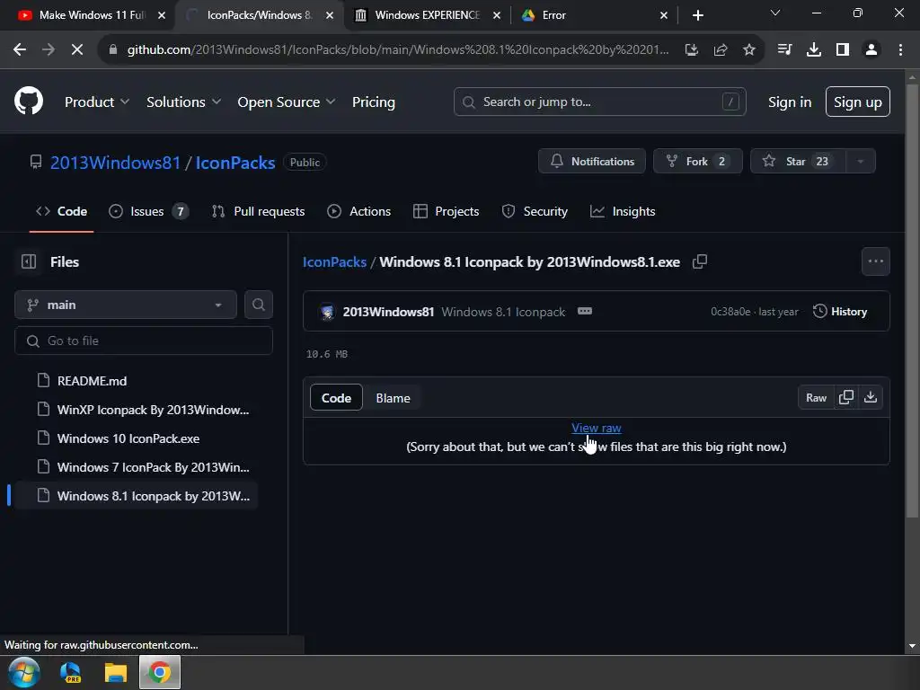This screenshot has width=920, height=690.
Task: Click the Pricing link
Action: (373, 102)
